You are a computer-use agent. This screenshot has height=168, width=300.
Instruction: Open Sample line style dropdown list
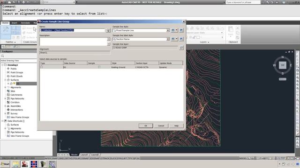(168, 30)
